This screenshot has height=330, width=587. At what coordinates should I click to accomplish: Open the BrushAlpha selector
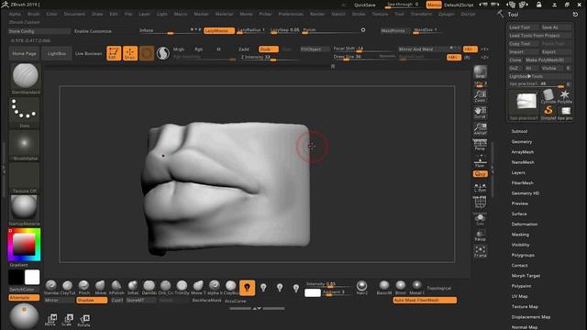pyautogui.click(x=25, y=144)
